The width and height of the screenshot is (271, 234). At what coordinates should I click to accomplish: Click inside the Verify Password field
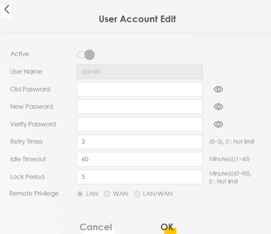click(139, 124)
